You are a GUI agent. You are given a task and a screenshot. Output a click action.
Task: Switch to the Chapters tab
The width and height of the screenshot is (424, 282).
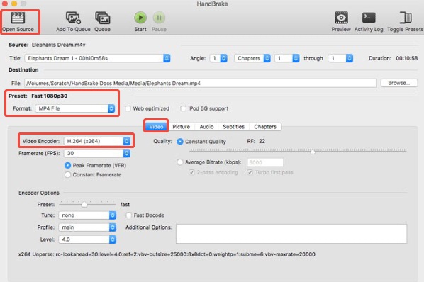(x=265, y=127)
